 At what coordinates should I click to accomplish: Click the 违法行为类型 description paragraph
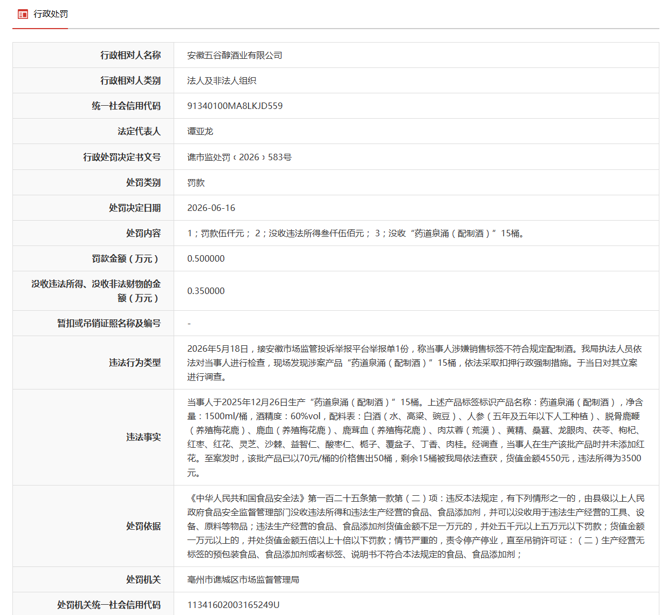(415, 363)
